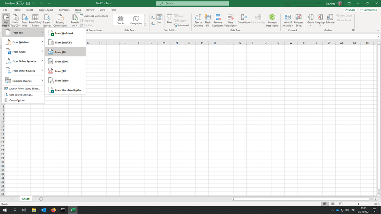Viewport: 381px width, 214px height.
Task: Click the zoom slider handle
Action: (x=358, y=204)
